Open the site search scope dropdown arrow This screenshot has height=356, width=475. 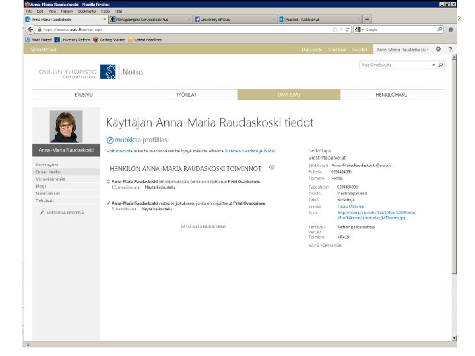coord(433,65)
